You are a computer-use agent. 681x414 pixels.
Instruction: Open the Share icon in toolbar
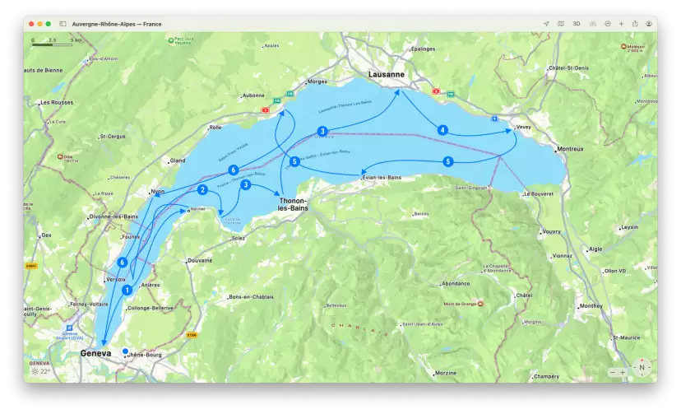[x=635, y=24]
